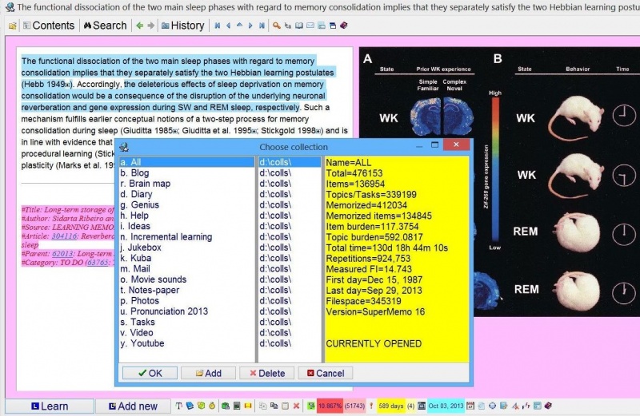This screenshot has height=416, width=640.
Task: Open the Contents window
Action: pyautogui.click(x=48, y=26)
